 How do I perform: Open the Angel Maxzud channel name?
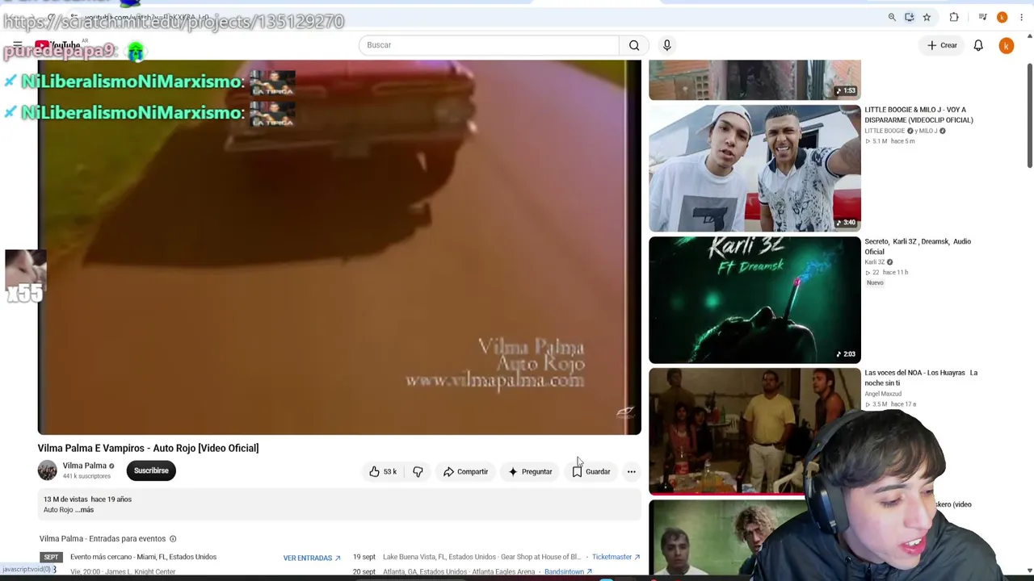click(x=885, y=394)
